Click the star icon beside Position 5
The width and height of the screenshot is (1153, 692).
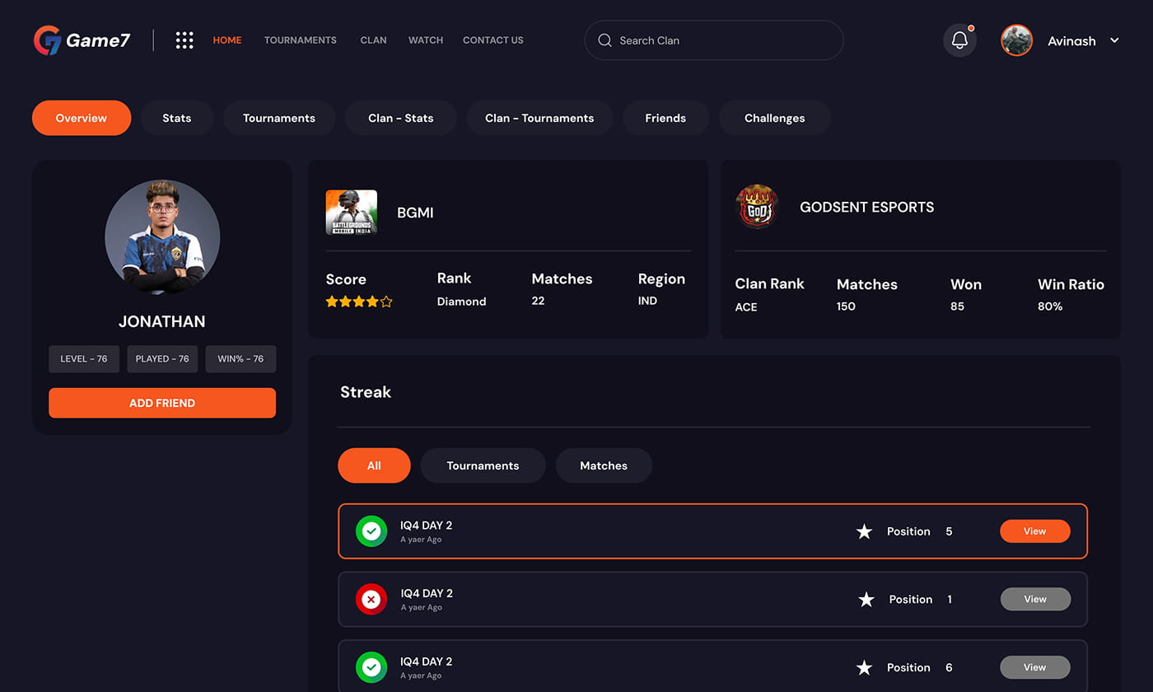tap(864, 532)
